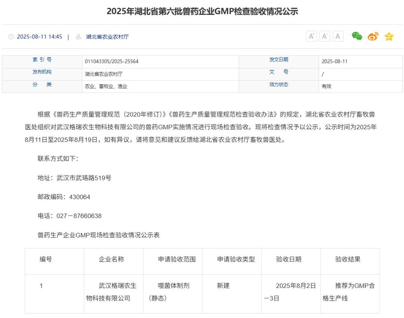Click the 验收结果 column header
Viewport: 404px width, 318px height.
pyautogui.click(x=348, y=259)
